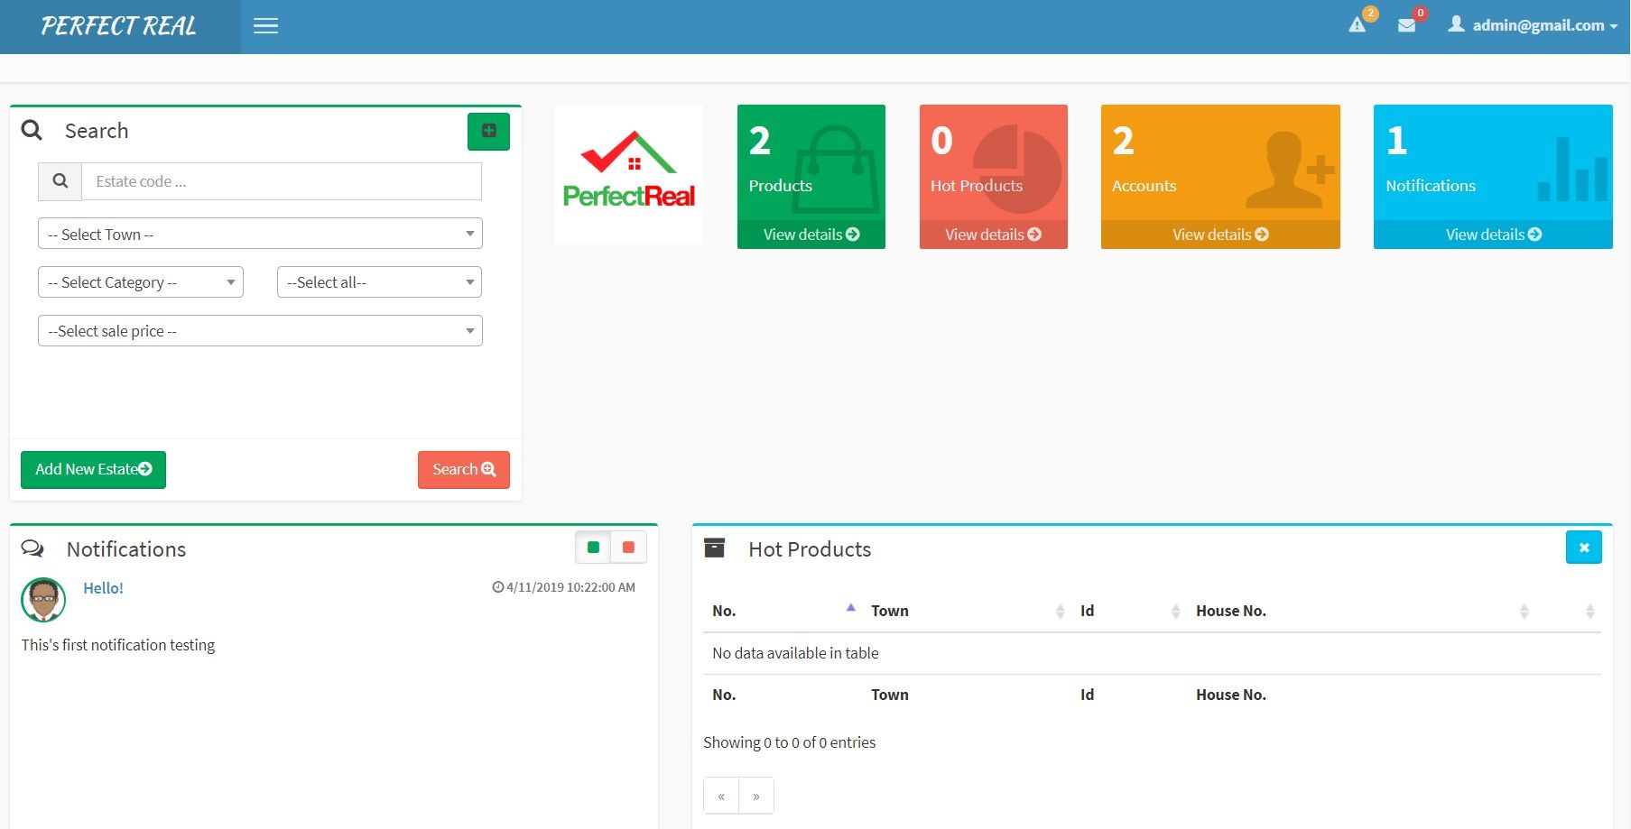The height and width of the screenshot is (829, 1631).
Task: Click the text "This's first notification testing"
Action: click(x=118, y=645)
